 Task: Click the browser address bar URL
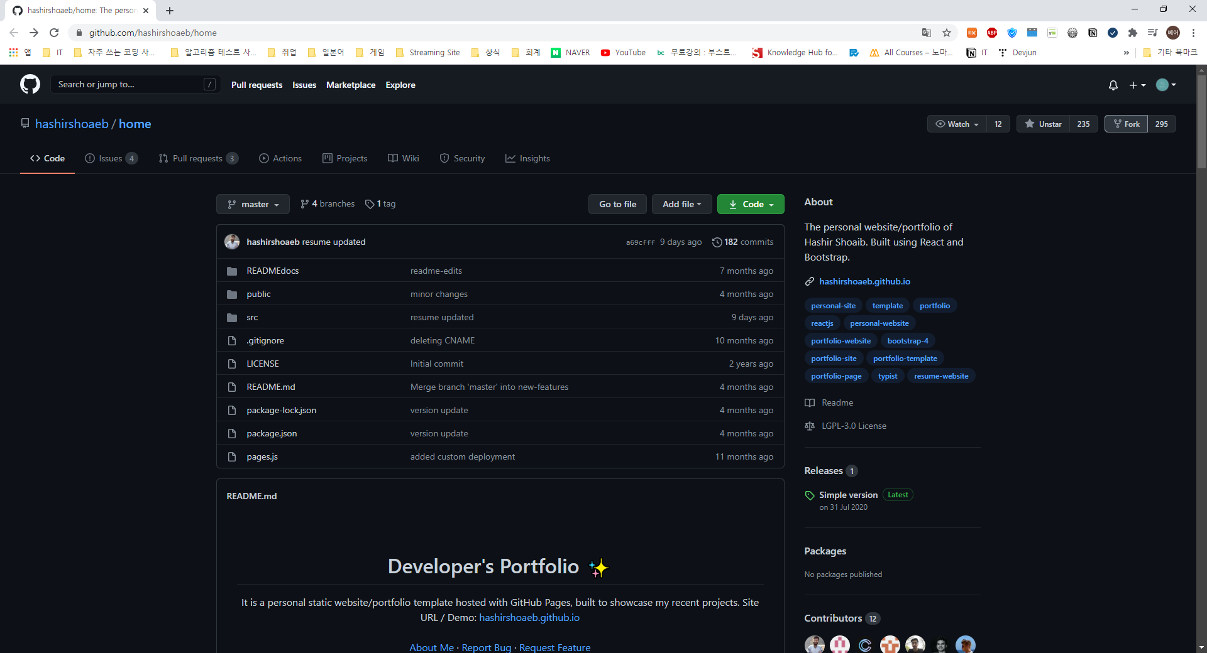click(153, 33)
